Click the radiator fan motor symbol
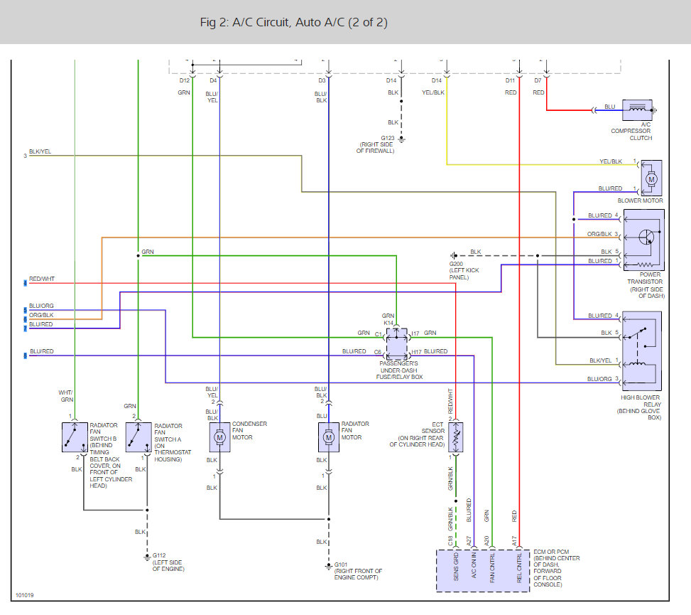Viewport: 691px width, 615px height. pos(329,437)
